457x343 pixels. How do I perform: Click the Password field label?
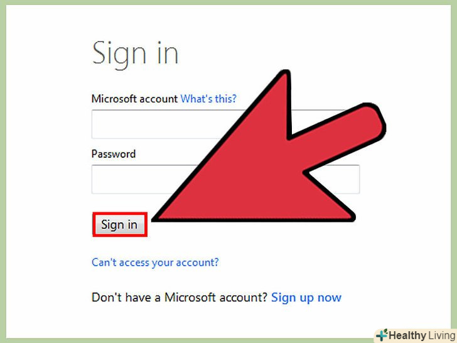point(114,154)
